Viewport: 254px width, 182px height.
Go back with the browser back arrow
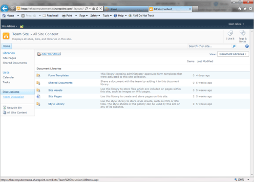pos(4,8)
